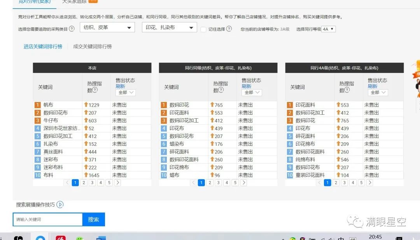This screenshot has width=420, height=240.
Task: Go to page 3 of 同行4A级 table
Action: tap(345, 183)
